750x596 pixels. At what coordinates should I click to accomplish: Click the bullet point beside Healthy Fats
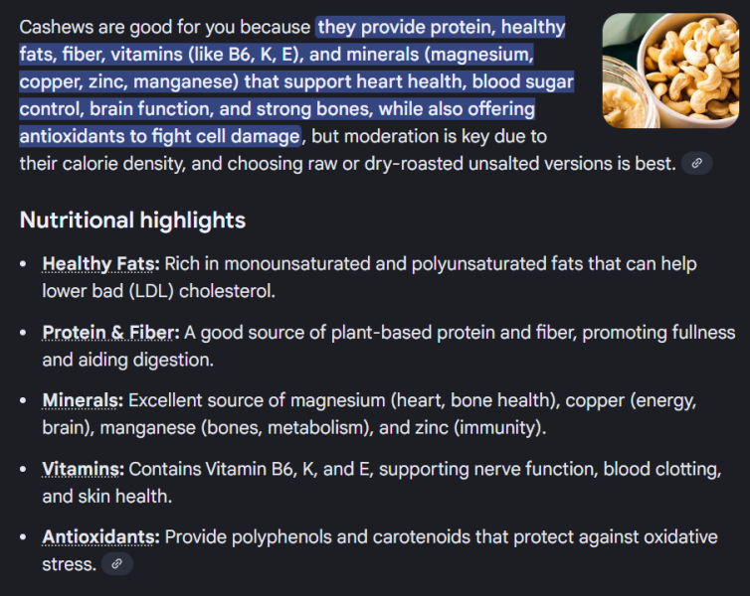click(x=25, y=265)
